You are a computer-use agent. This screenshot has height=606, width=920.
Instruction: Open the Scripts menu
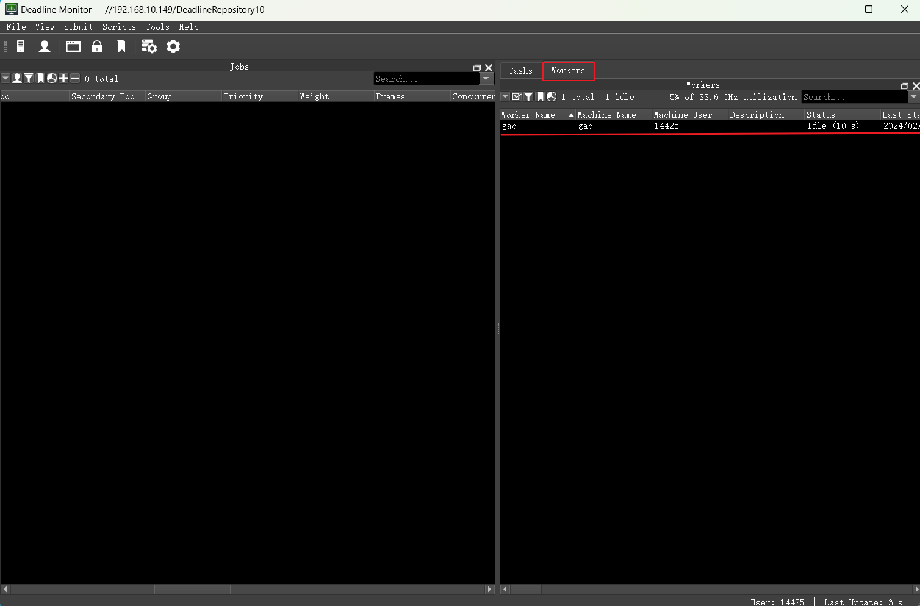[119, 27]
